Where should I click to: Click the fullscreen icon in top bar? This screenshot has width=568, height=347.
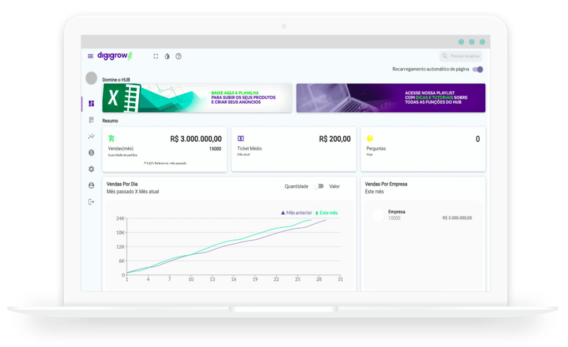point(156,56)
